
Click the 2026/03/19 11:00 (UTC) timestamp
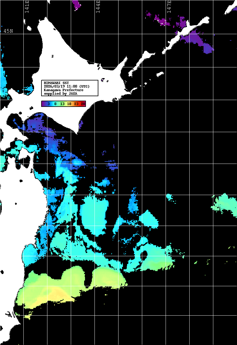tap(67, 86)
